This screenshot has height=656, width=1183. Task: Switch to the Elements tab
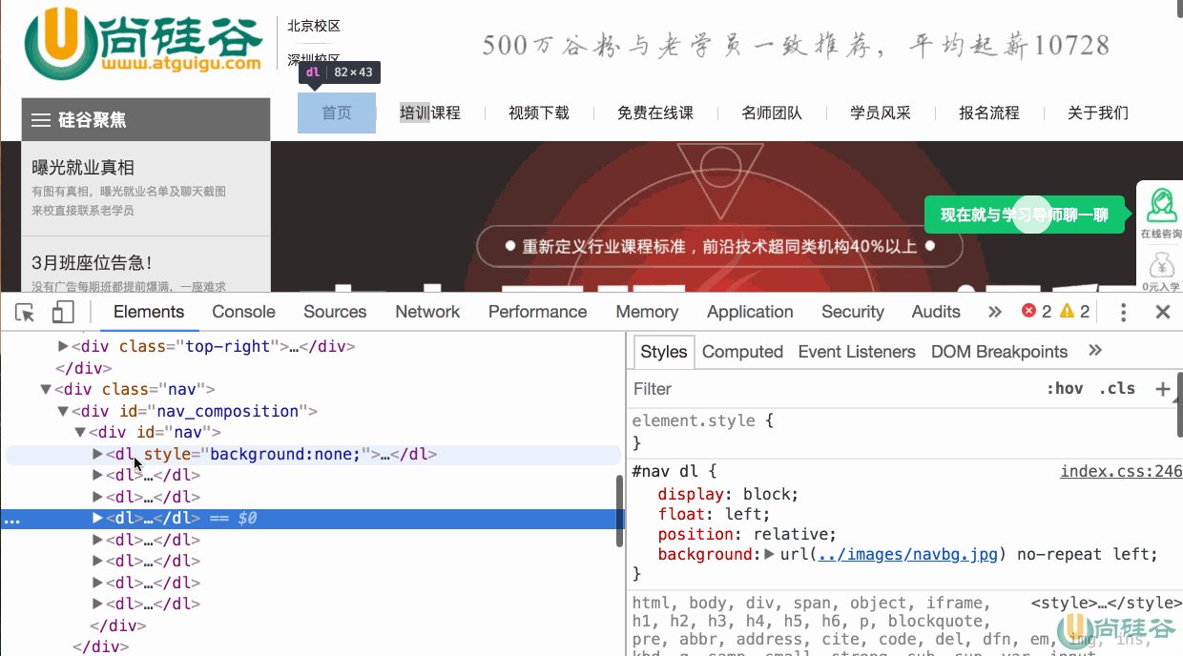149,312
